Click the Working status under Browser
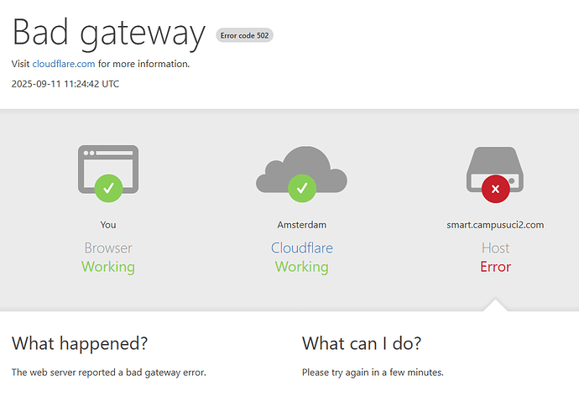 (x=107, y=267)
